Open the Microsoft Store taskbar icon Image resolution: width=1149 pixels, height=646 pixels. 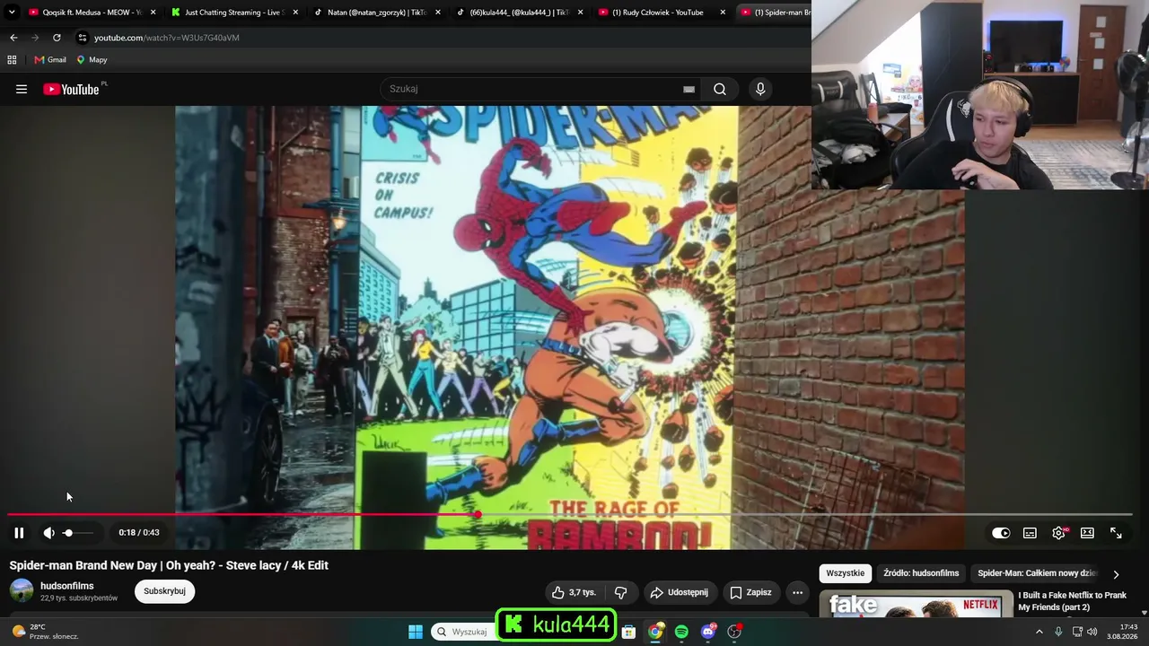629,632
